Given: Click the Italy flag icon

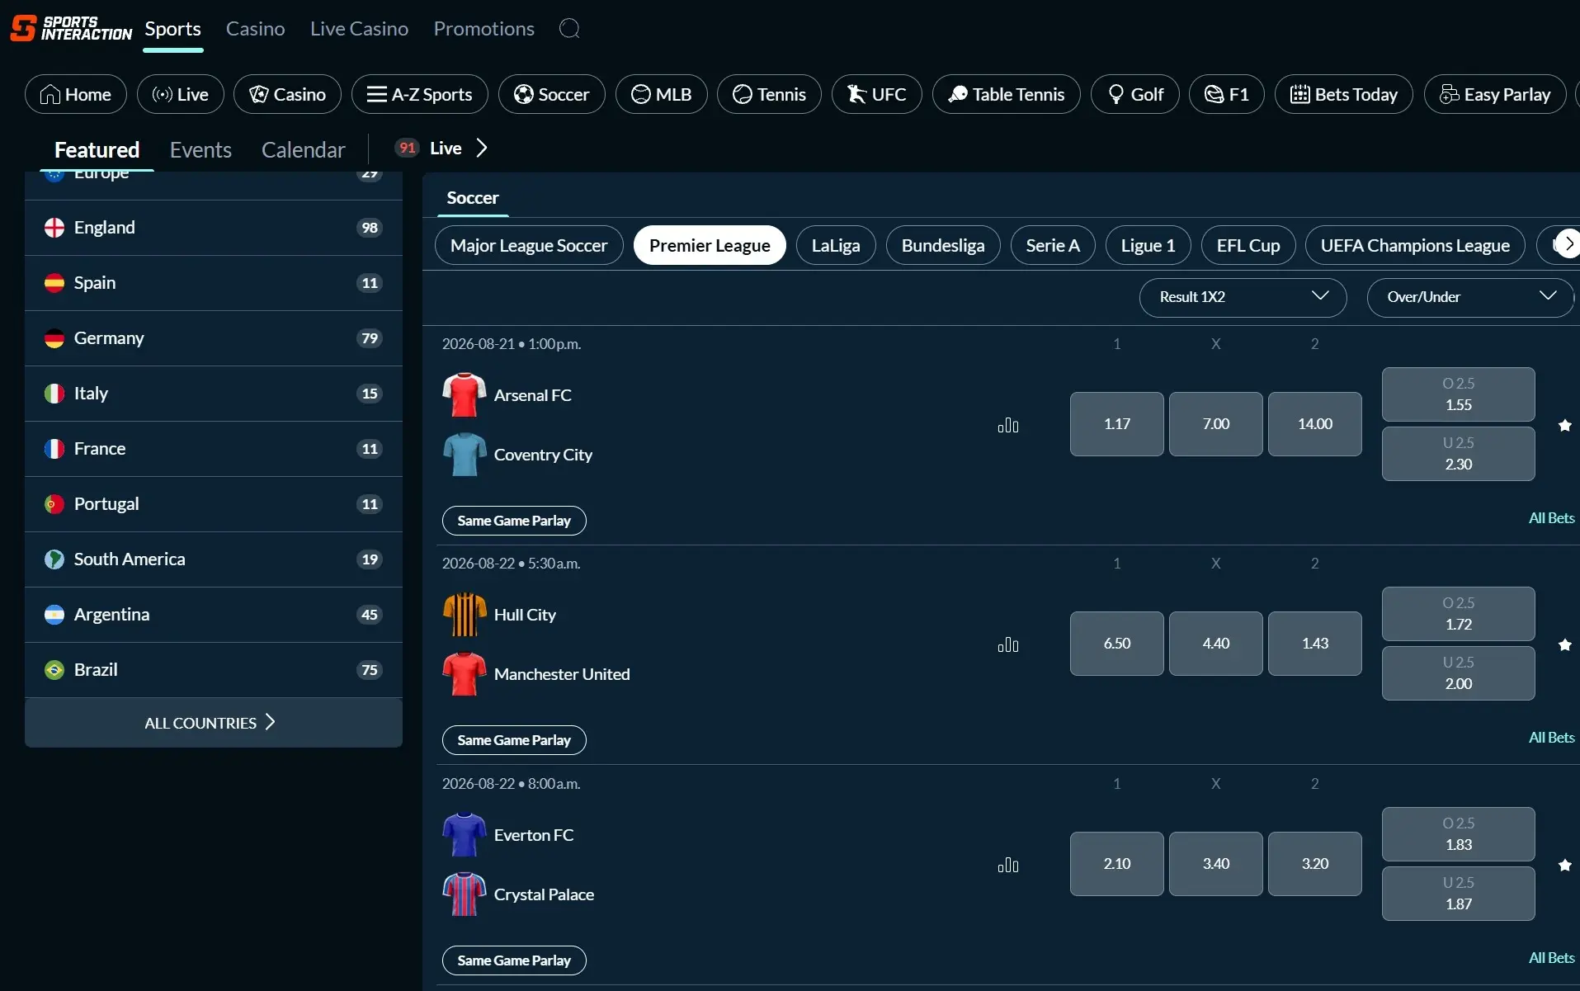Looking at the screenshot, I should click(x=54, y=394).
